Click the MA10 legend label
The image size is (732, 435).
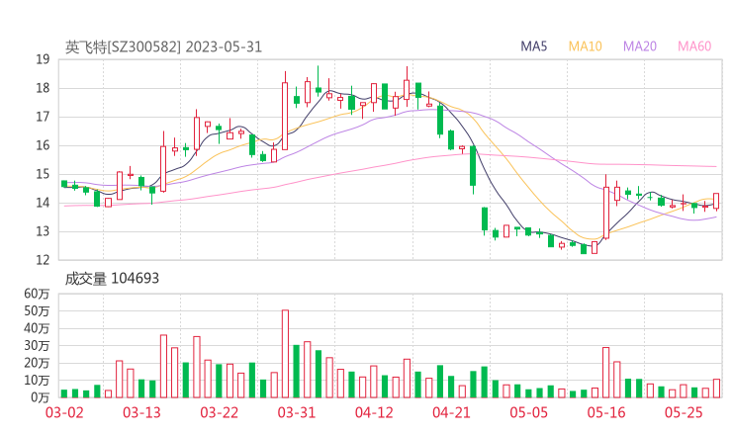[585, 46]
